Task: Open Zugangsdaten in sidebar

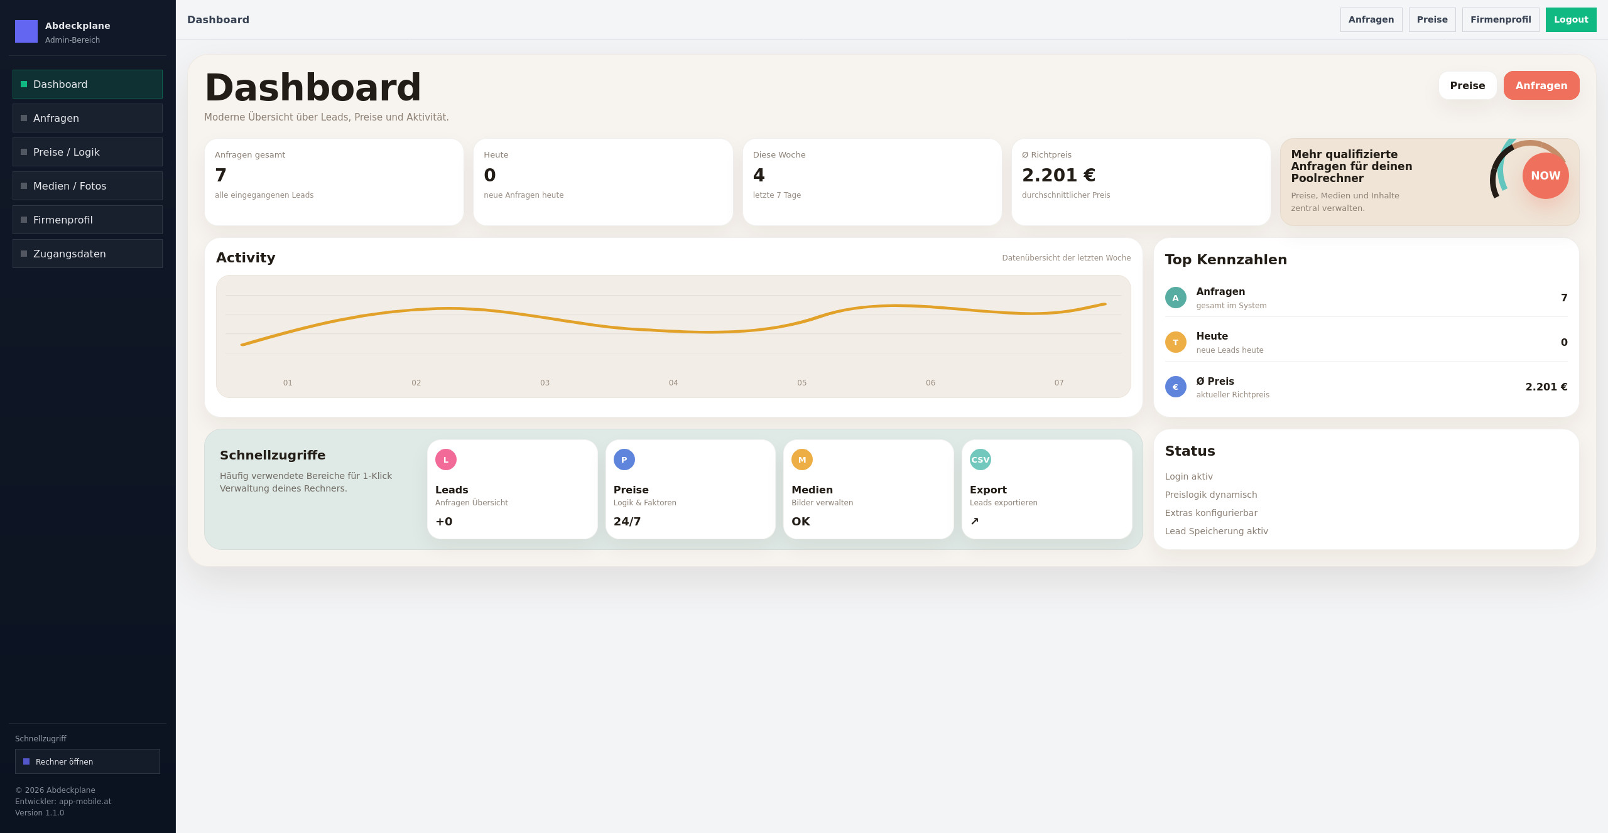Action: click(x=87, y=254)
